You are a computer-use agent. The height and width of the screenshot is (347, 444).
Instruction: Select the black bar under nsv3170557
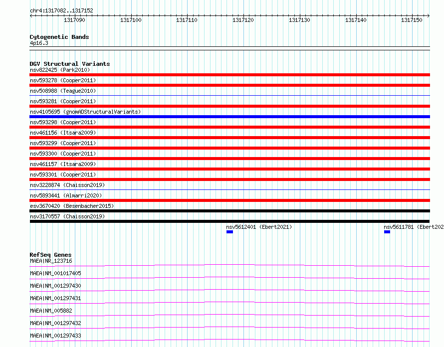coord(229,221)
